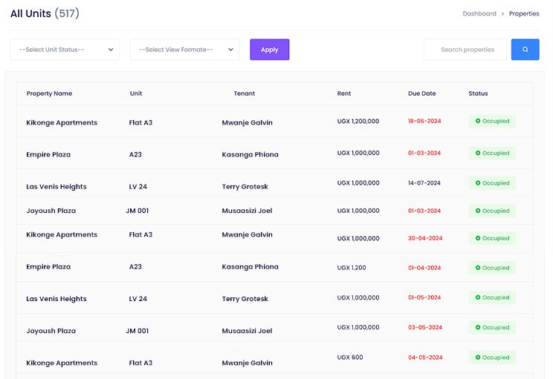Go to Dashboard via breadcrumb

click(479, 13)
